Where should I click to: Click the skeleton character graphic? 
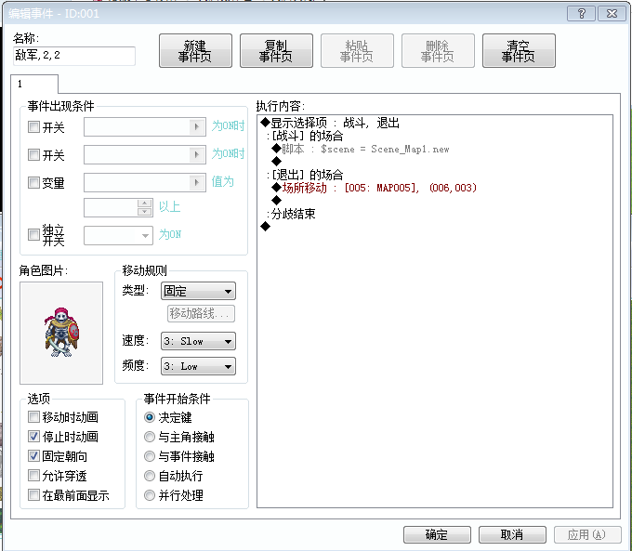coord(61,333)
